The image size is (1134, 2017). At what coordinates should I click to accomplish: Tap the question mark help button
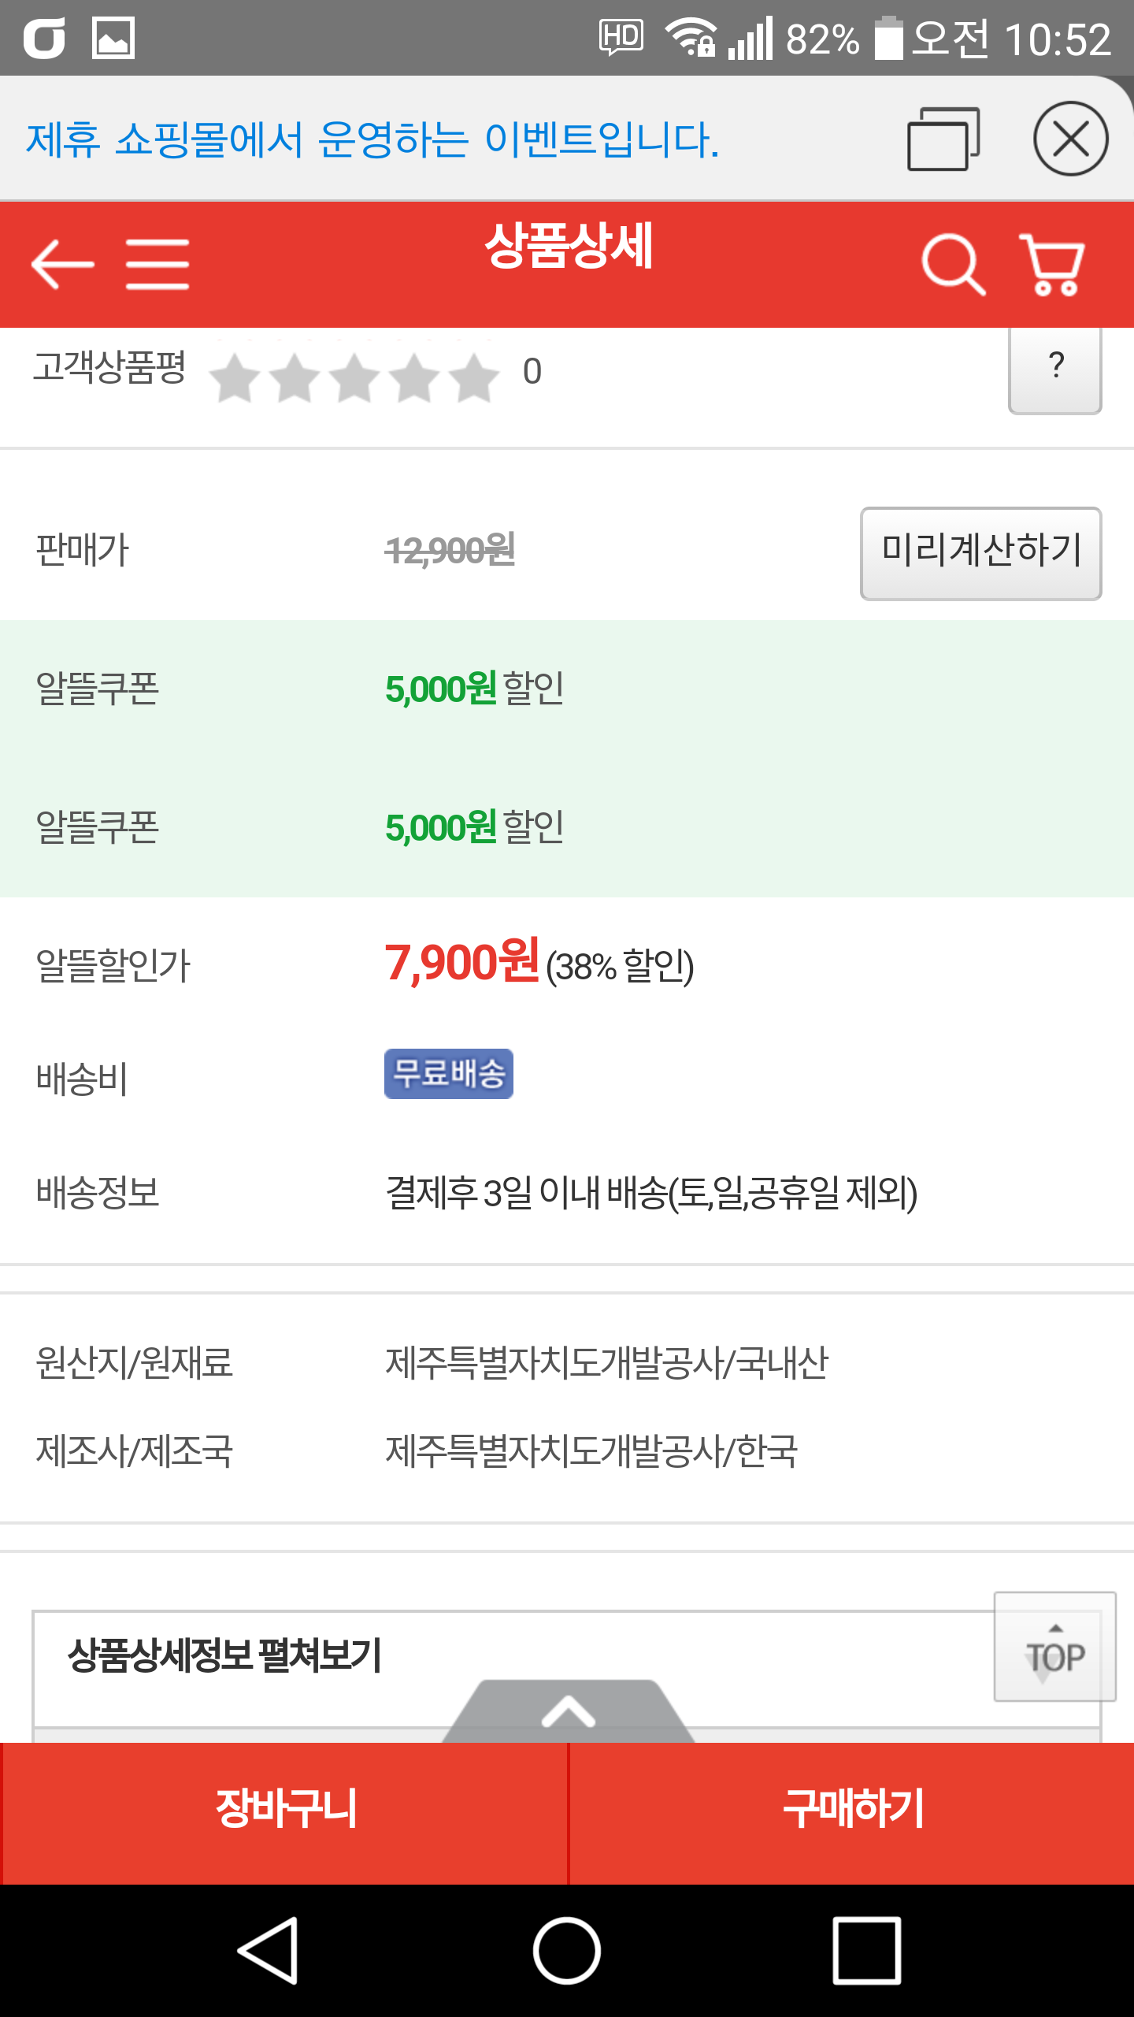[1054, 367]
